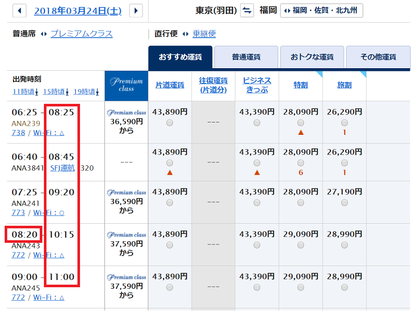Screen dimensions: 413x311
Task: Open 773 aircraft info for ANA241
Action: click(x=18, y=212)
